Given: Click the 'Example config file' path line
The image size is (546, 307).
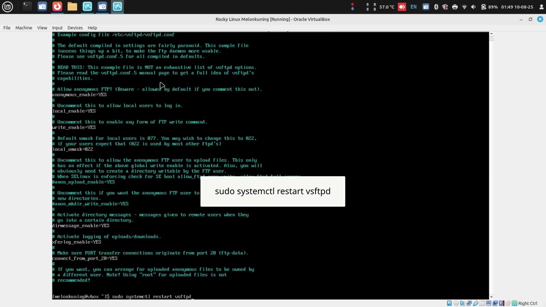Looking at the screenshot, I should click(x=113, y=35).
